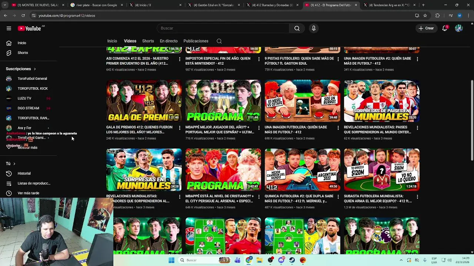The height and width of the screenshot is (266, 474).
Task: Open options for QUIMICA FUTBOLERA #2 video
Action: [338, 197]
